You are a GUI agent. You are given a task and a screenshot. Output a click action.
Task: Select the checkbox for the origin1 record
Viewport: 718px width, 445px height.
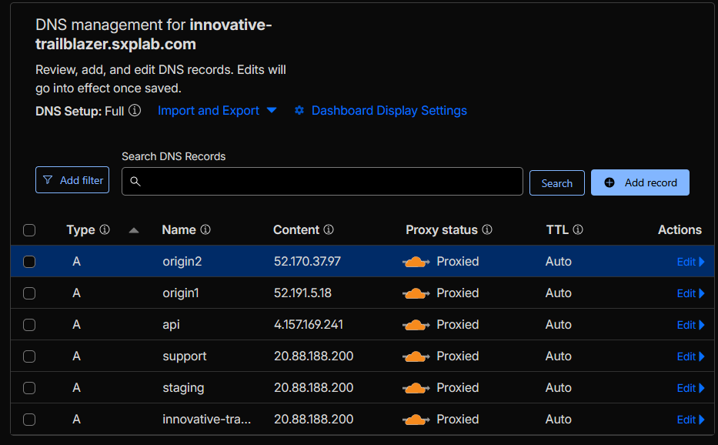pyautogui.click(x=29, y=293)
